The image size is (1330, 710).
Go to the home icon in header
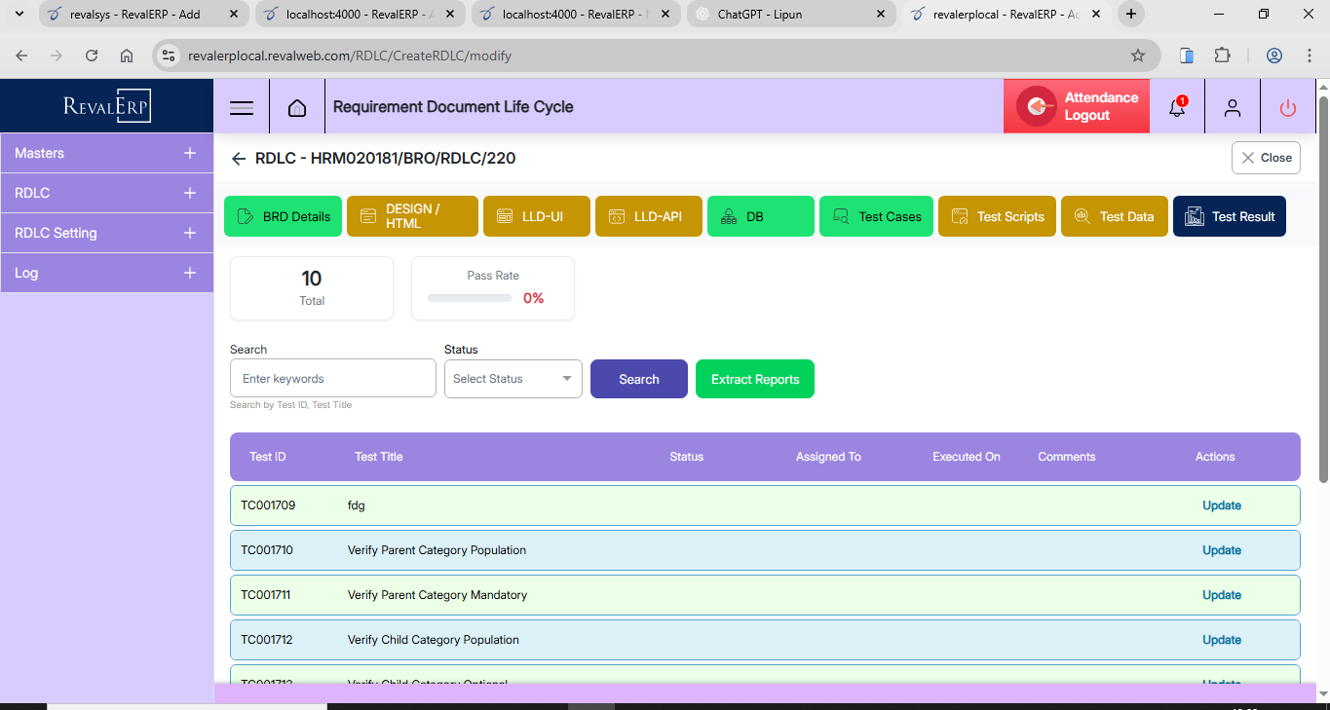click(x=297, y=107)
